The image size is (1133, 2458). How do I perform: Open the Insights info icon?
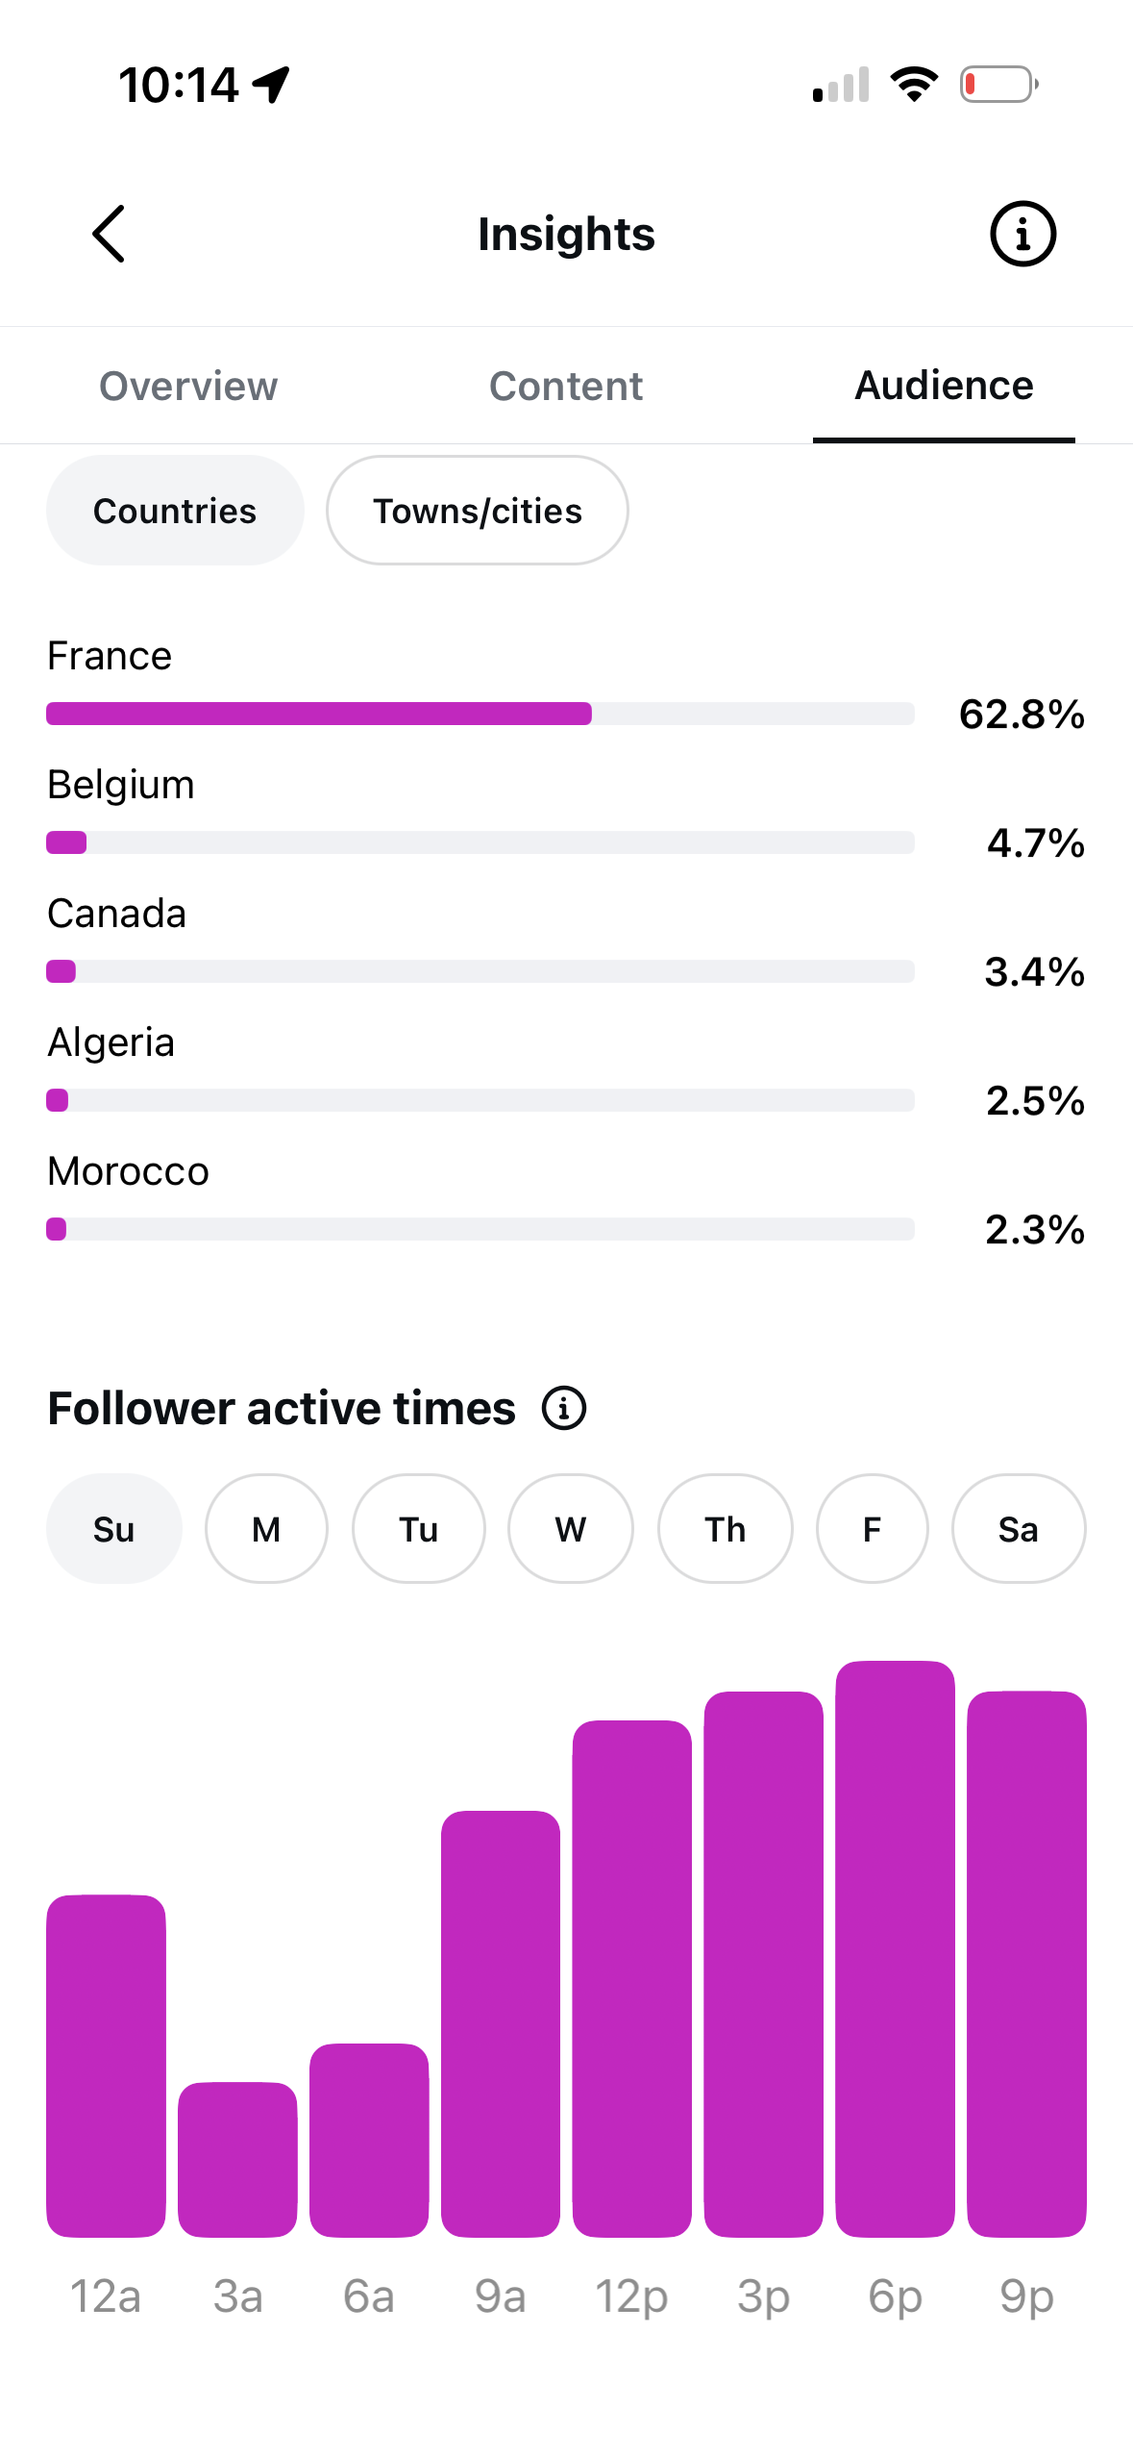pos(1022,234)
